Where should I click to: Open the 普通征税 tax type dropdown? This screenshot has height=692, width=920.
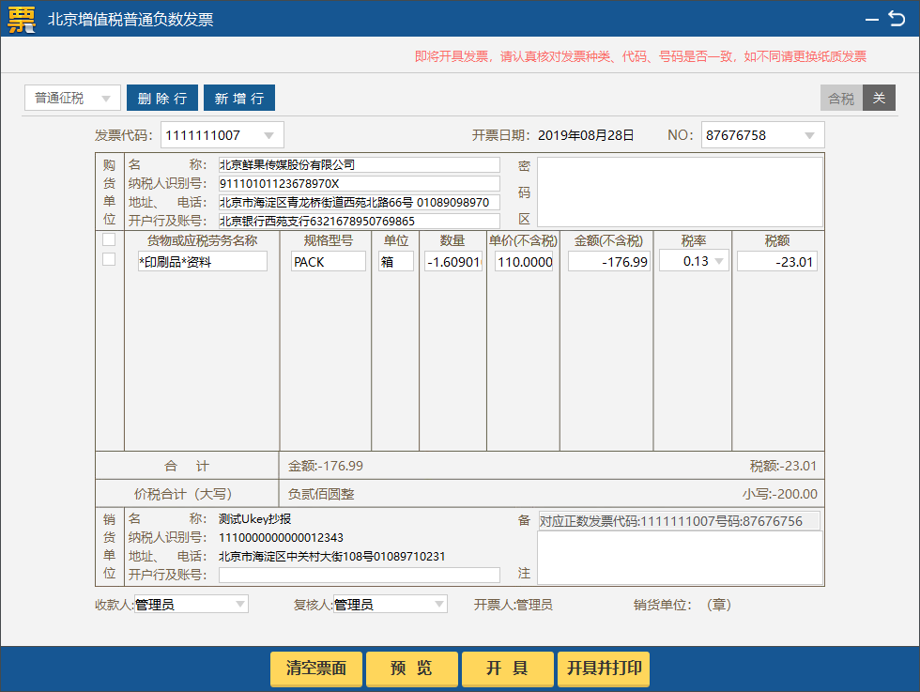point(72,98)
